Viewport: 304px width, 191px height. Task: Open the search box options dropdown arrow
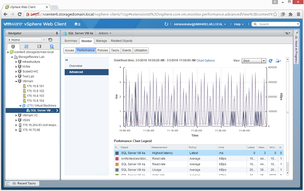click(x=298, y=24)
